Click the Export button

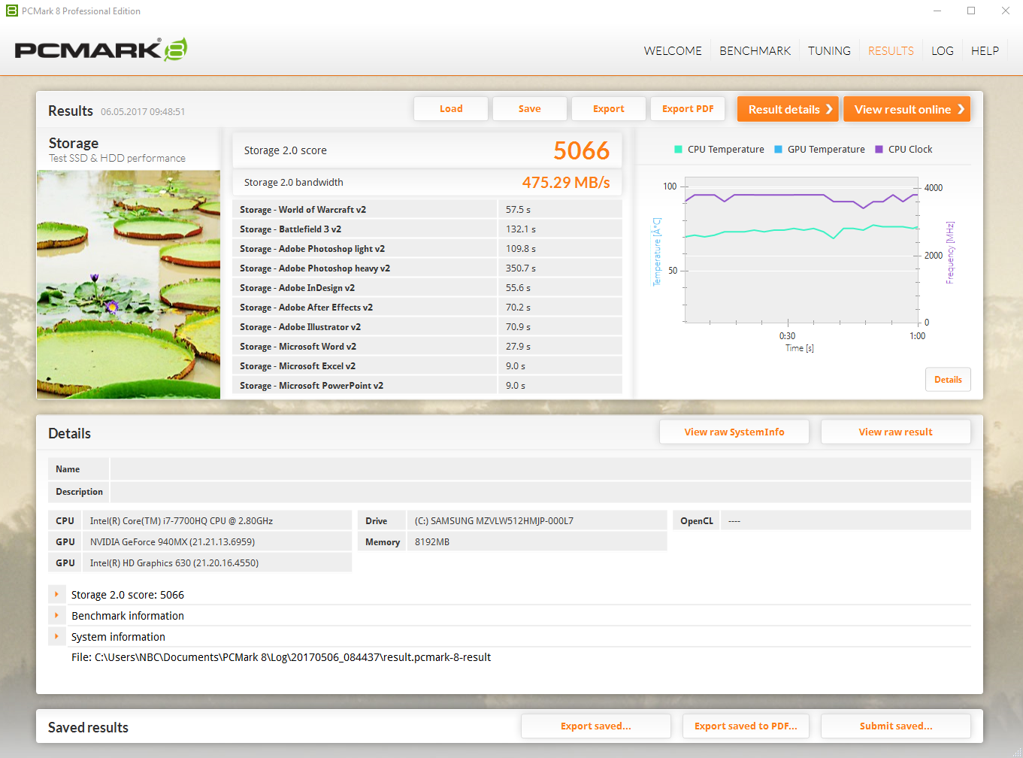pyautogui.click(x=609, y=109)
